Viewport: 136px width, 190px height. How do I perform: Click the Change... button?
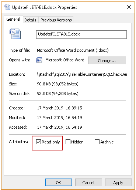107,61
